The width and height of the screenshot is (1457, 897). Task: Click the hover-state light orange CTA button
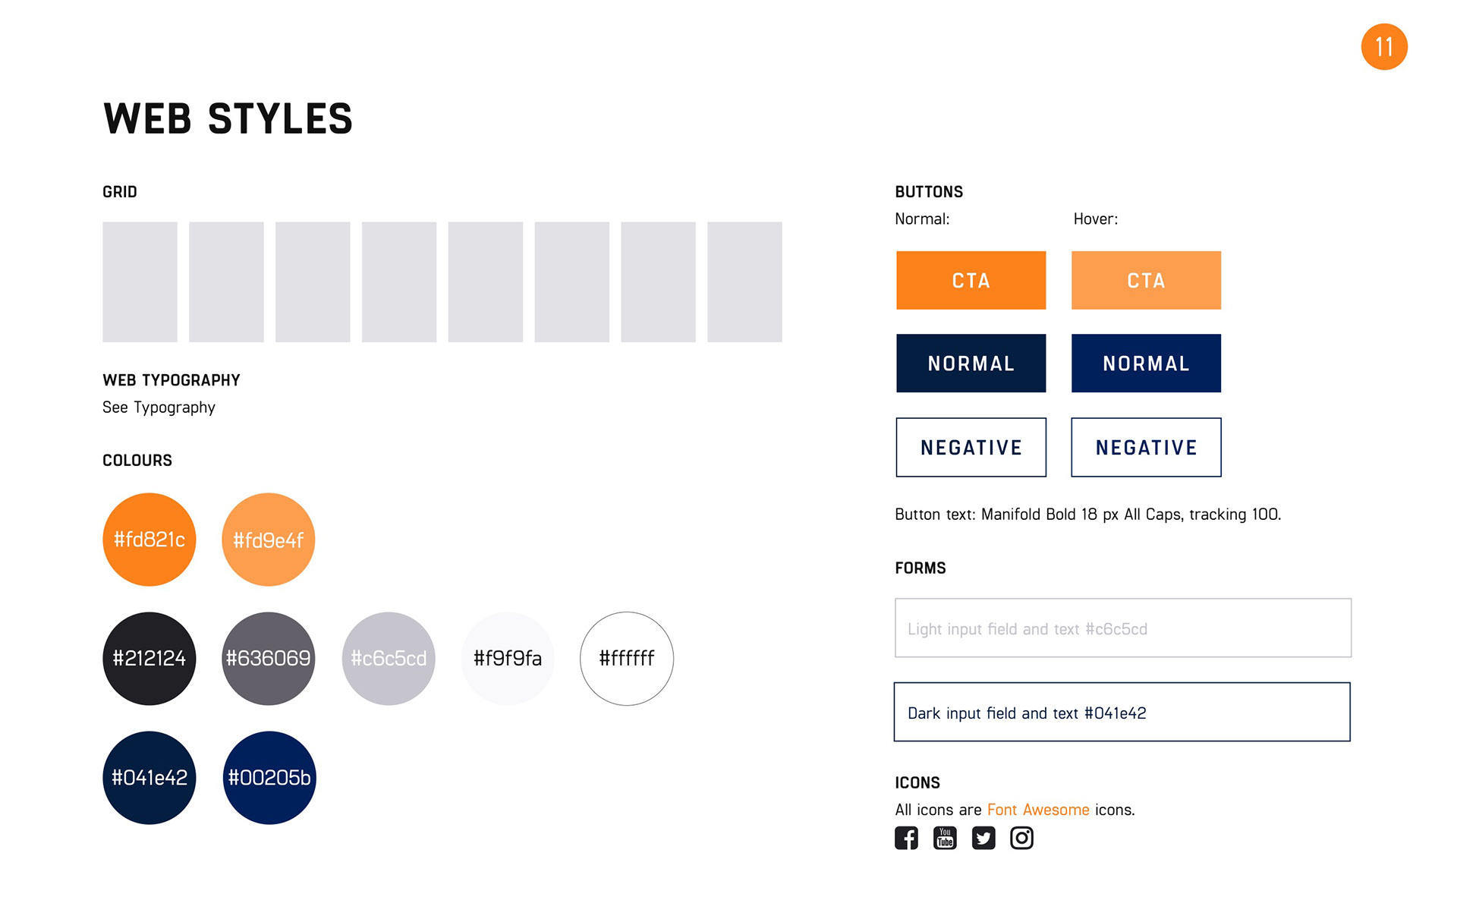(x=1146, y=280)
